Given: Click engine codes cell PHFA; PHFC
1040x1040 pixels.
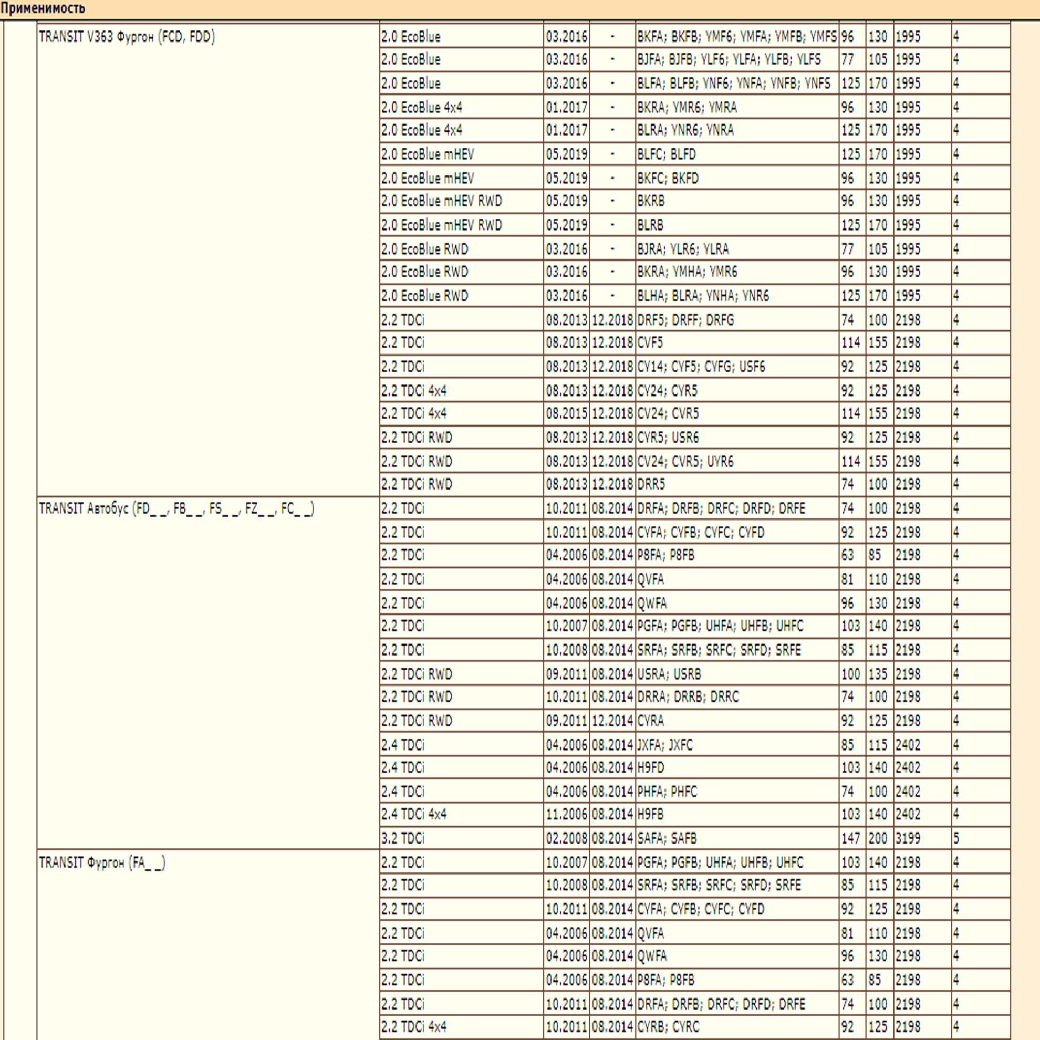Looking at the screenshot, I should 737,792.
